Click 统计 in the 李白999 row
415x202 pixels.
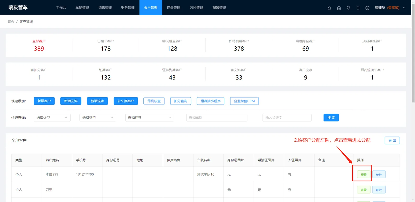(x=379, y=175)
